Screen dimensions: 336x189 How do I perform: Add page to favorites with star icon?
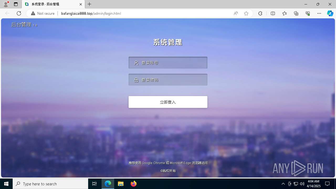(246, 13)
